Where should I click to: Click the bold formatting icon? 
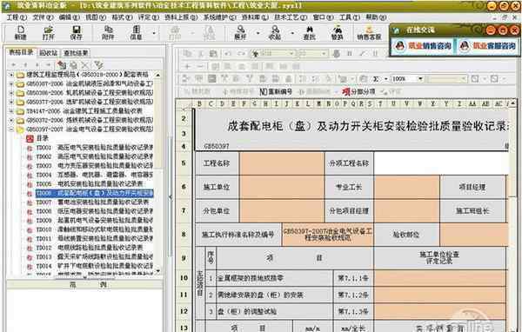350,53
